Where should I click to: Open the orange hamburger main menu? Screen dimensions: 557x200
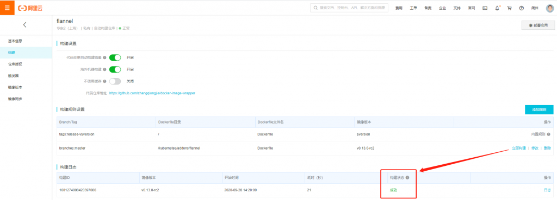(x=7, y=8)
